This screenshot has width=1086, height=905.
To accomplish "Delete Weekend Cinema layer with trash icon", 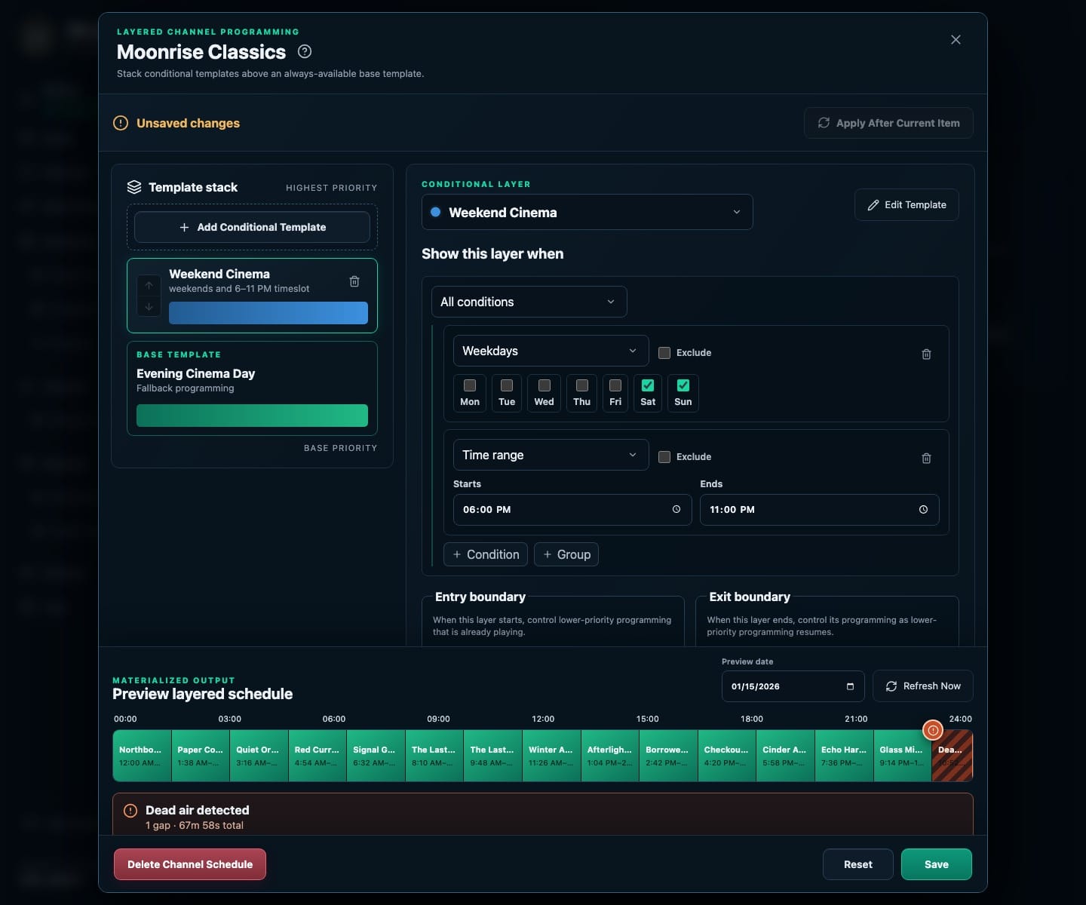I will (x=354, y=281).
